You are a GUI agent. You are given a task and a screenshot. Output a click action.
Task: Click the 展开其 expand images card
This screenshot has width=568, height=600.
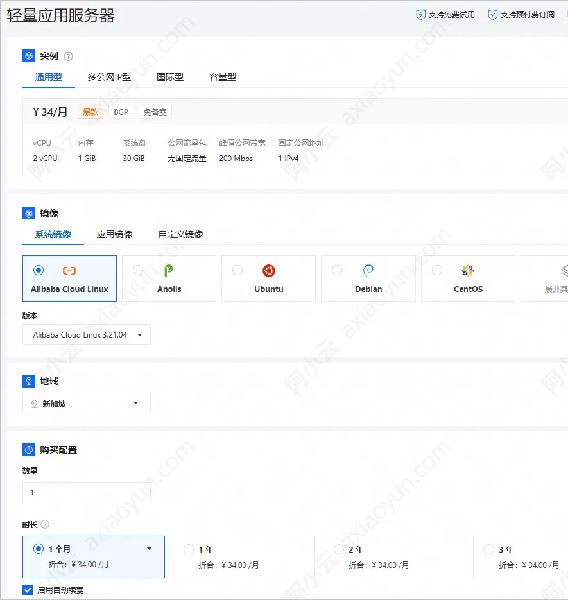[544, 279]
